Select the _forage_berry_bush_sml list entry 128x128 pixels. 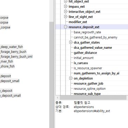16,56
